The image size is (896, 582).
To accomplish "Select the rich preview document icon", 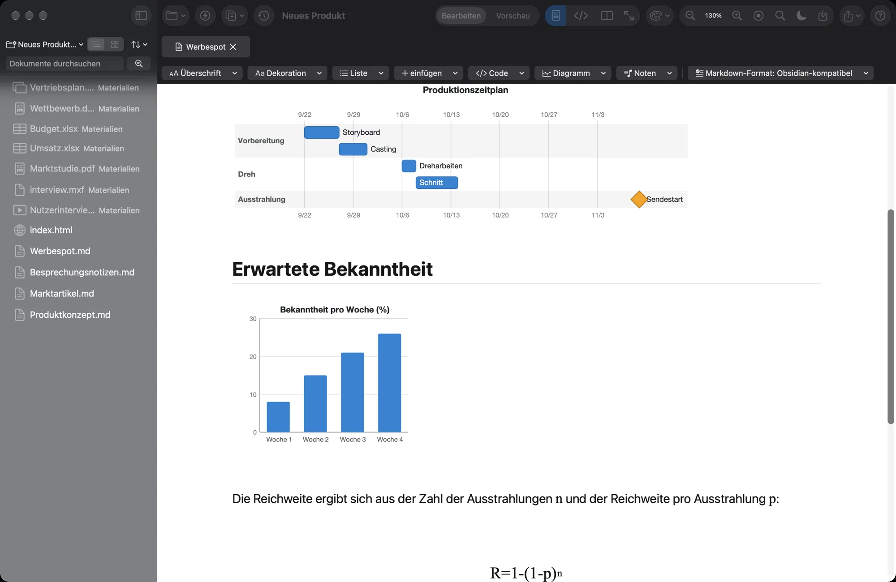I will point(556,16).
